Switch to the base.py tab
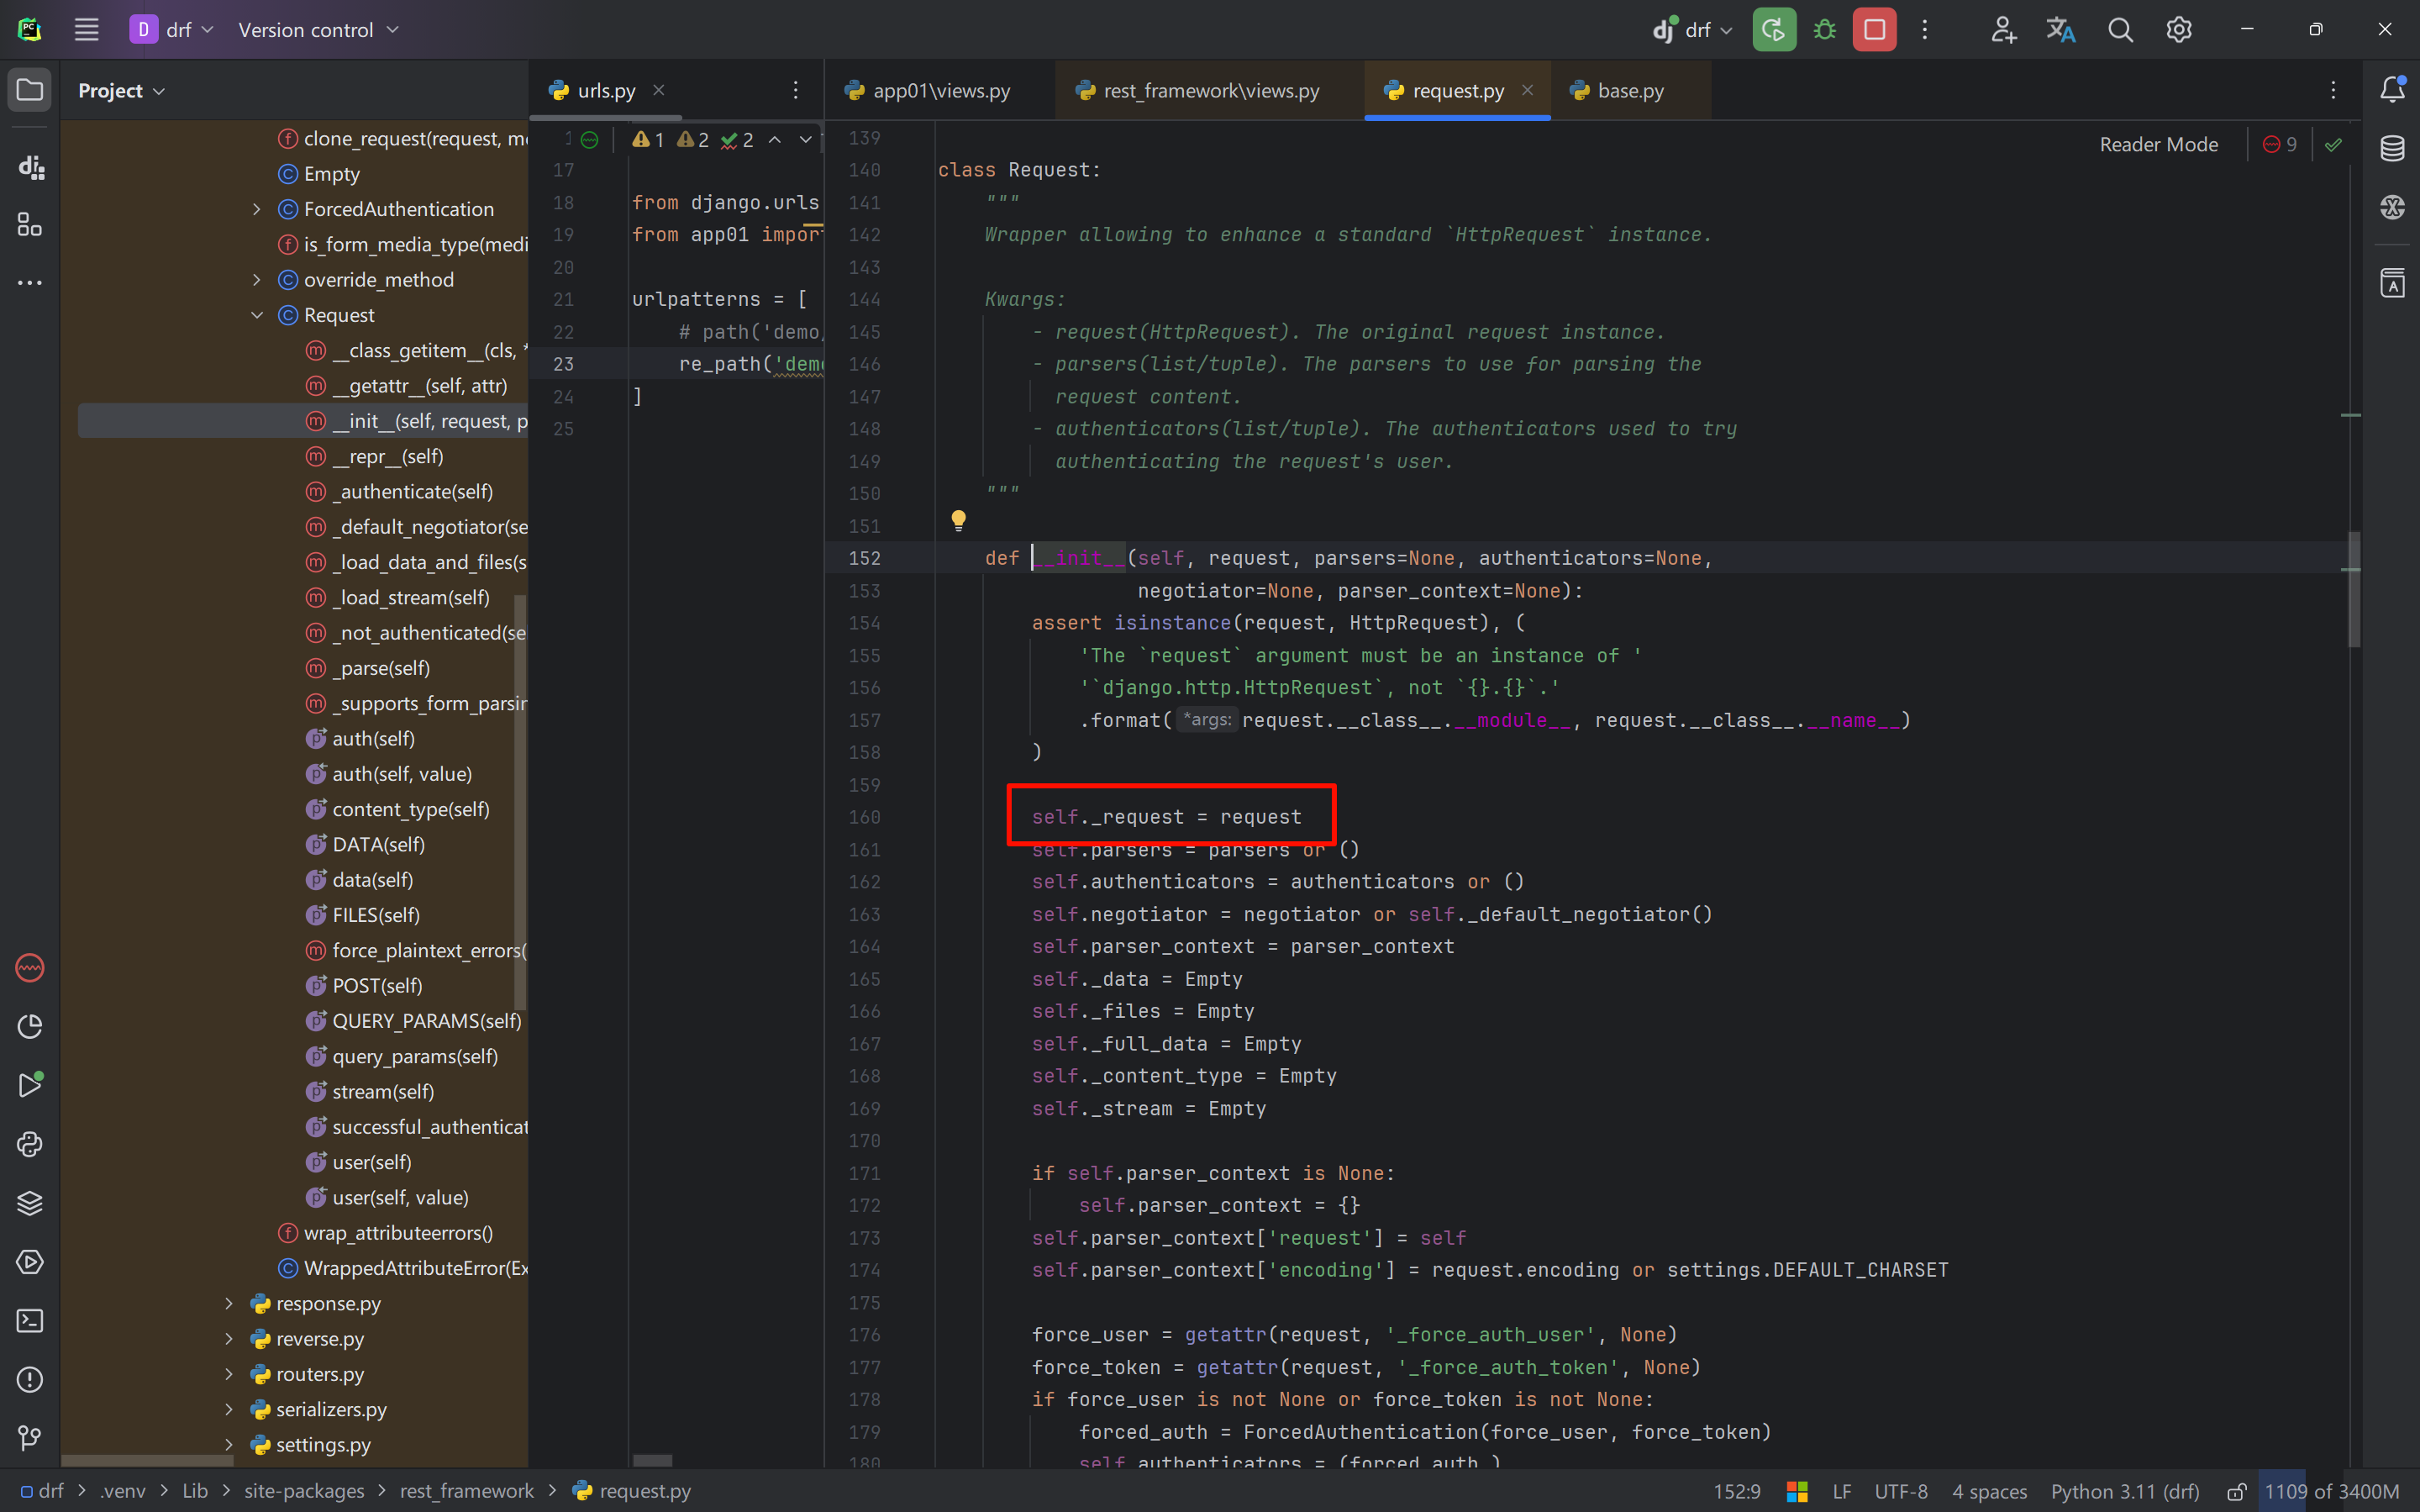 pos(1629,91)
